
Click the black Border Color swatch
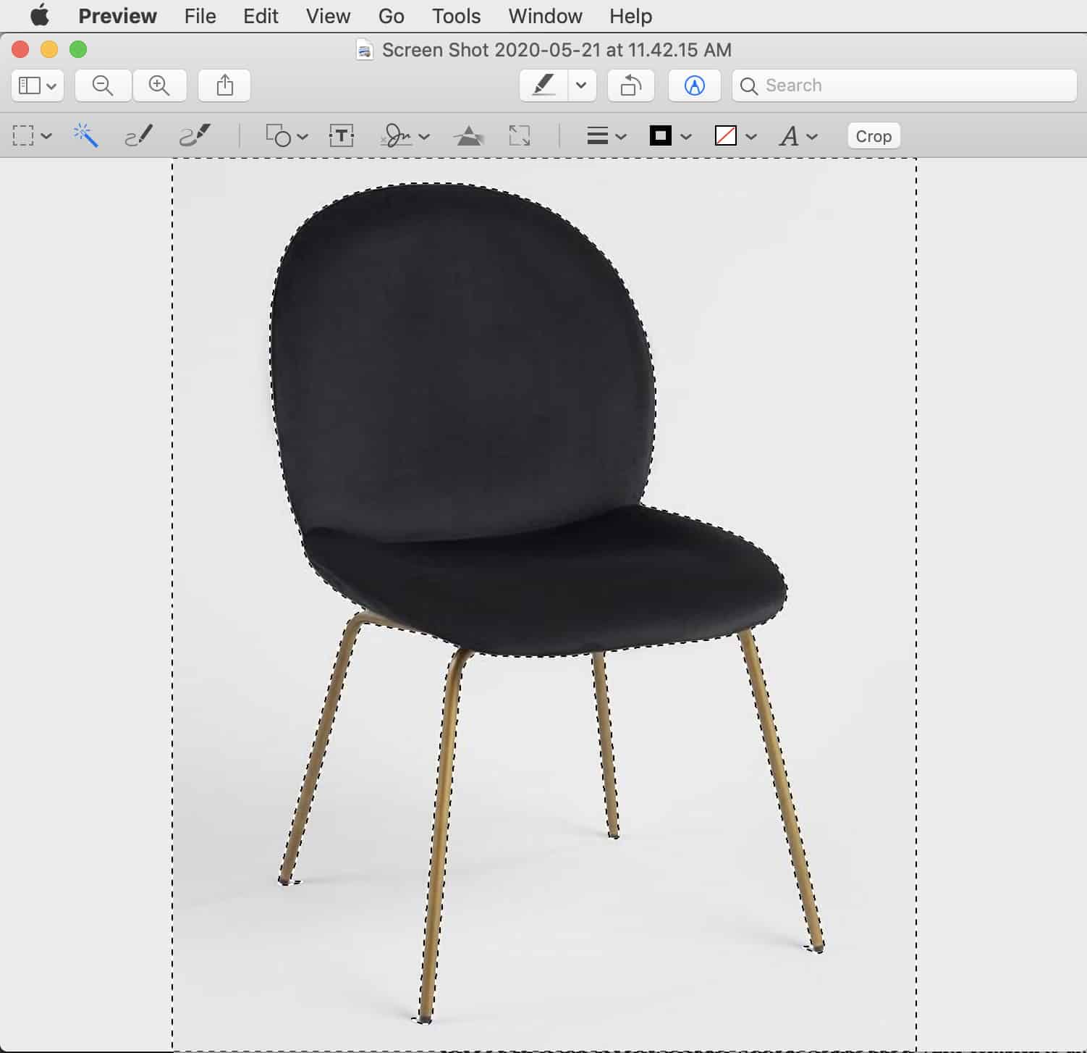point(660,135)
